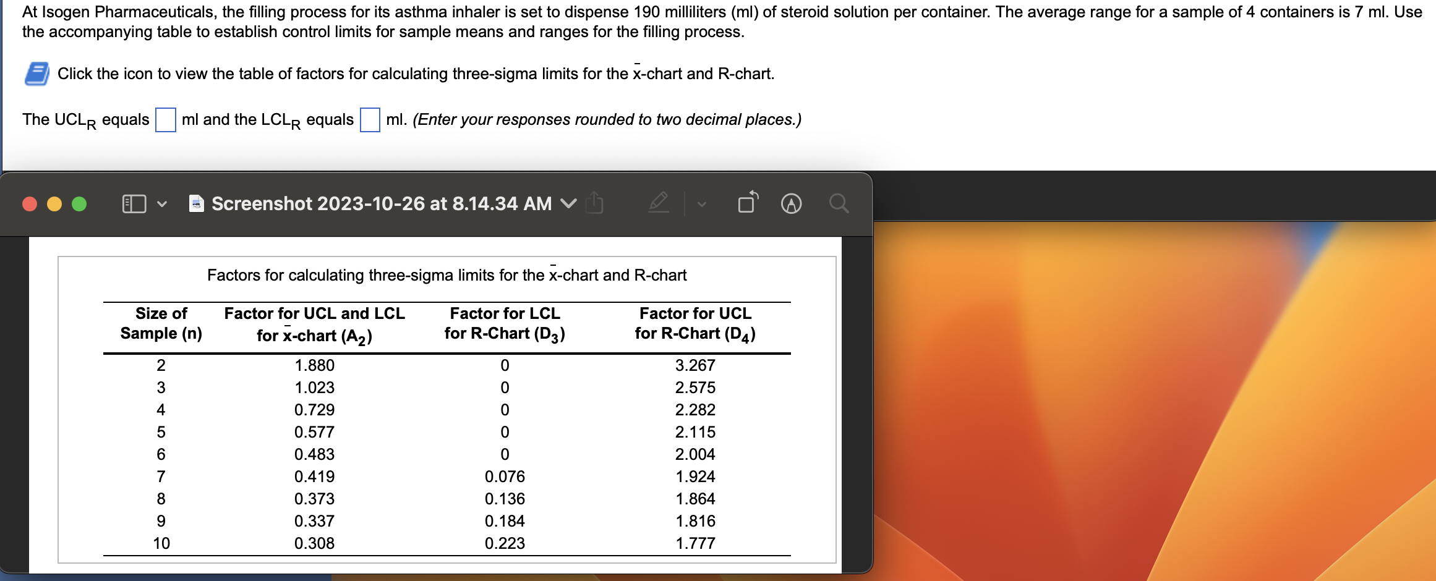Viewport: 1436px width, 581px height.
Task: Select the Highlight pen tool in Preview
Action: coord(659,203)
